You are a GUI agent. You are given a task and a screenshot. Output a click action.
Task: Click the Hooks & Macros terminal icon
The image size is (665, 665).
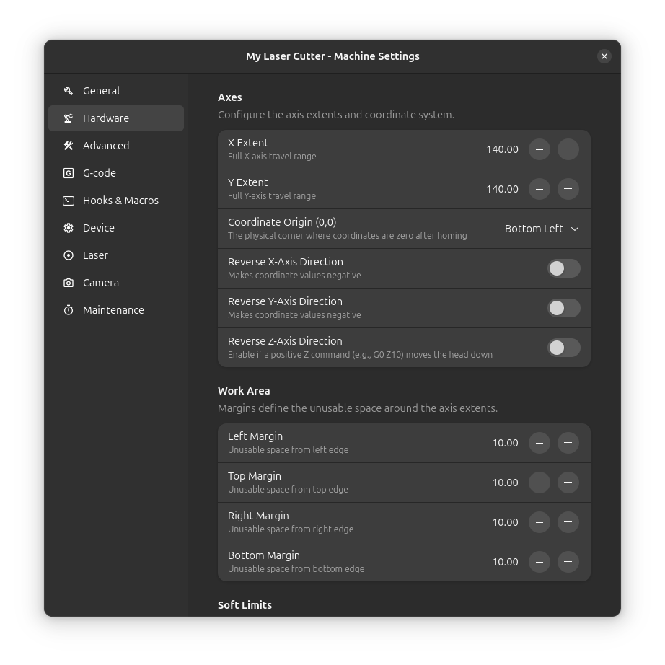[69, 201]
